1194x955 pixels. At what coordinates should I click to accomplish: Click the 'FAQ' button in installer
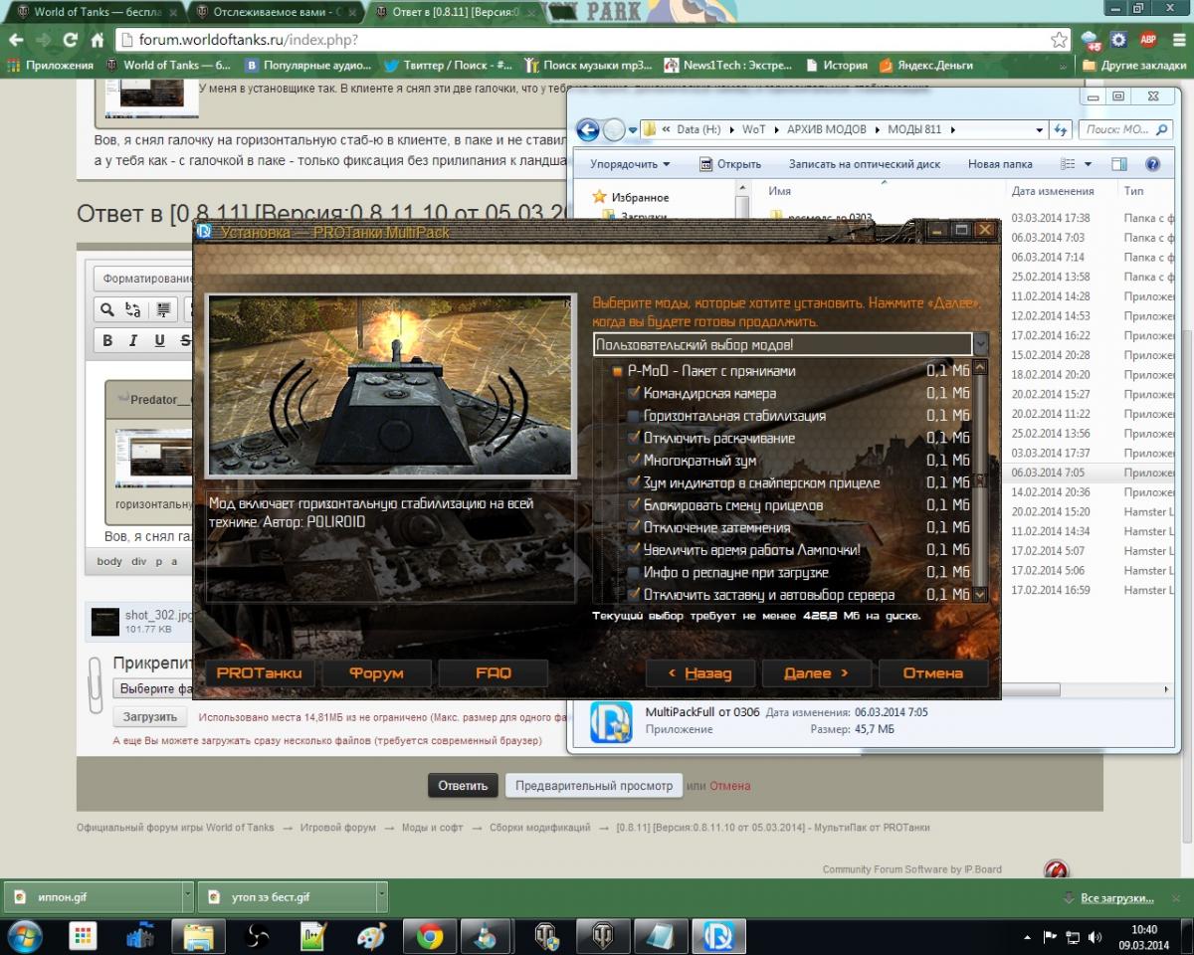[x=494, y=673]
